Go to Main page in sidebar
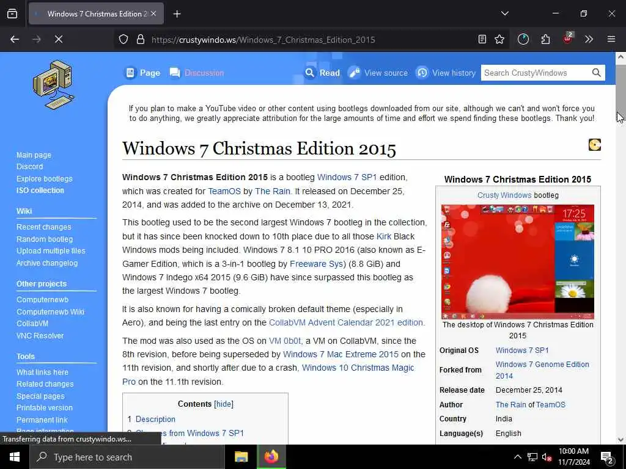This screenshot has width=626, height=469. pos(34,155)
